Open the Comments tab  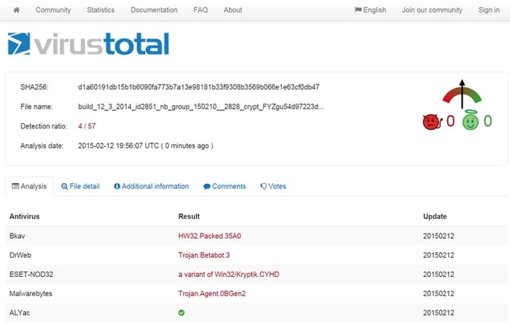[x=225, y=186]
